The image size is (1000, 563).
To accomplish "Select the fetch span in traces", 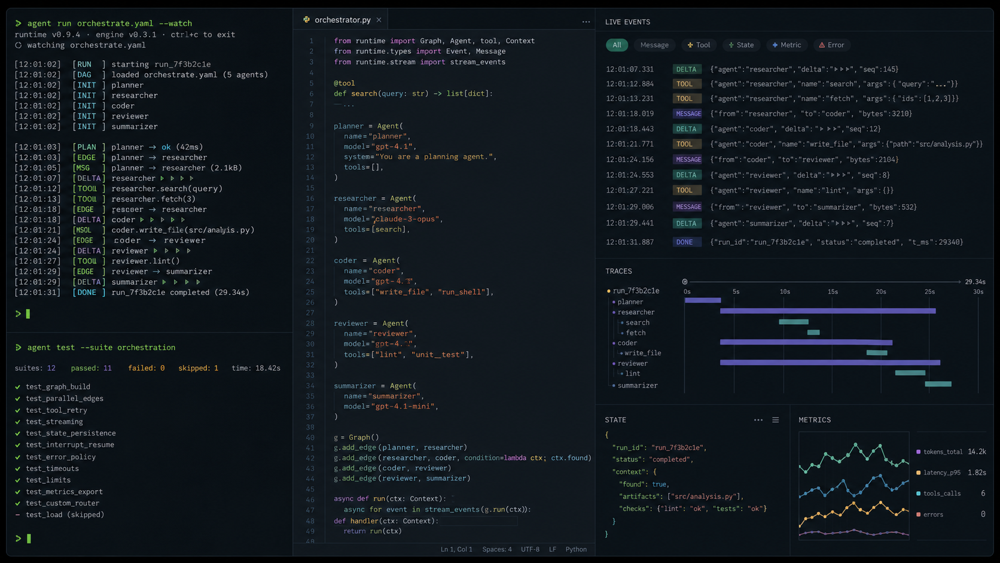I will tap(635, 333).
